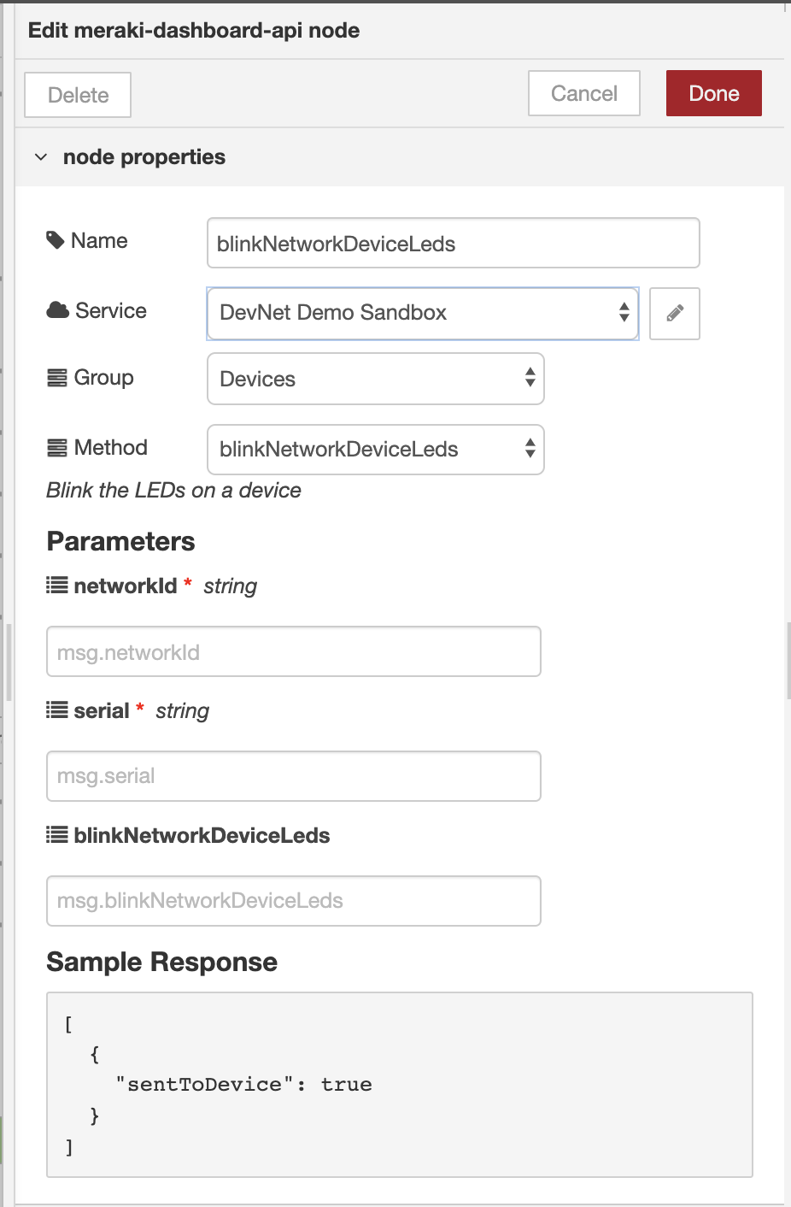Click the tag icon beside Name
Screen dimensions: 791x1207
(56, 240)
